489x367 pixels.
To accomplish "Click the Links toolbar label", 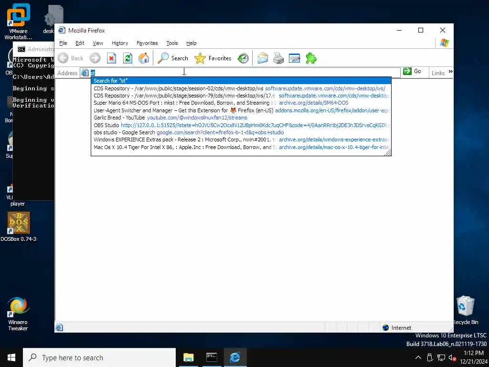I will pos(438,73).
